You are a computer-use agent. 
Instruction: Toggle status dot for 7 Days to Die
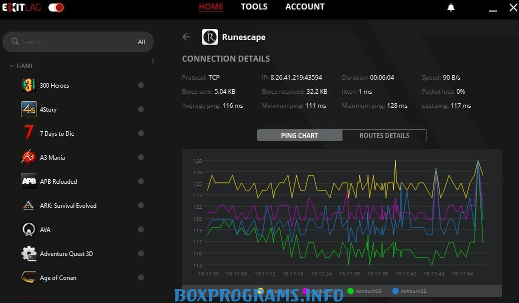point(141,133)
